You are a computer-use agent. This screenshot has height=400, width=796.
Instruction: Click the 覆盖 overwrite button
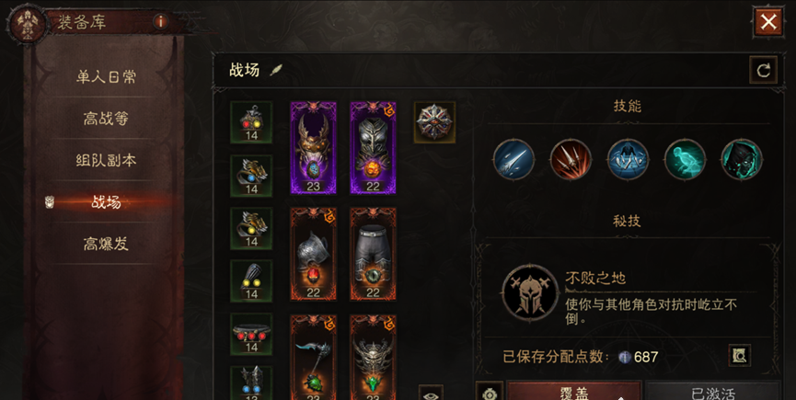[574, 391]
